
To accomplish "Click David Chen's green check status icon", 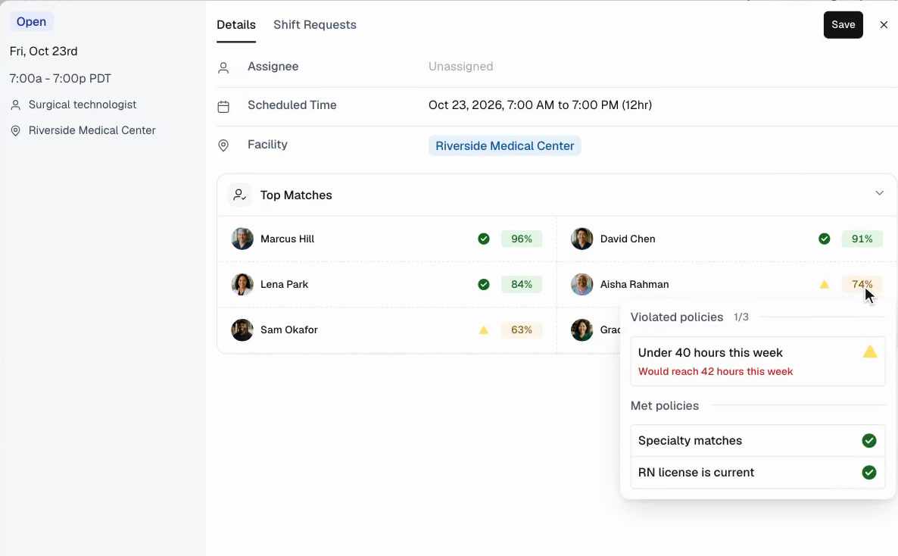I will (824, 239).
